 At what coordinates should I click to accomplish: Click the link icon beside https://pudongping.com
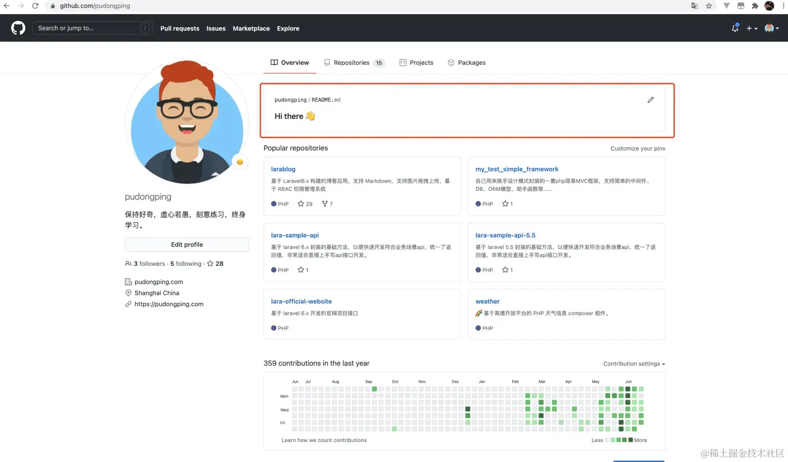point(128,304)
